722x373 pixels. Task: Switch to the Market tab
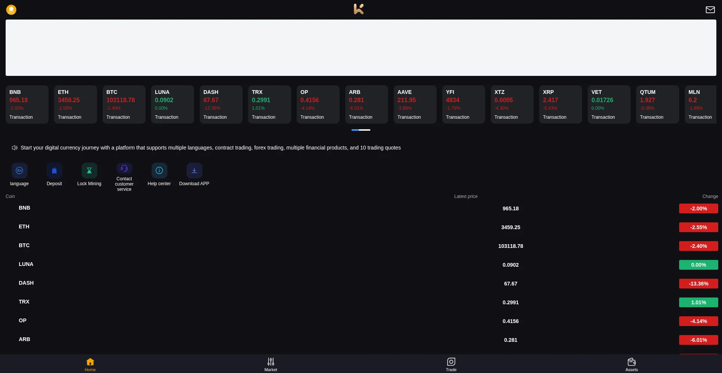(x=271, y=364)
